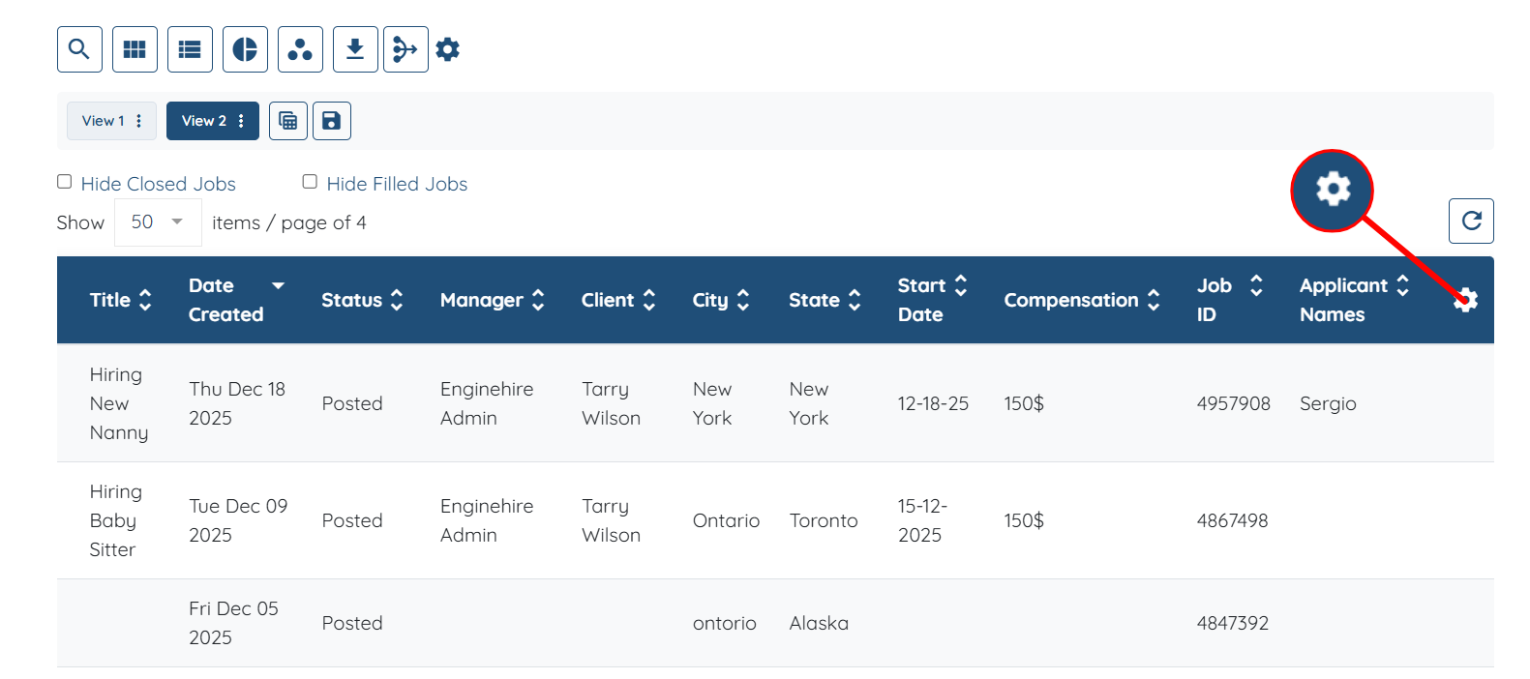
Task: Click the search magnifier icon
Action: coord(79,49)
